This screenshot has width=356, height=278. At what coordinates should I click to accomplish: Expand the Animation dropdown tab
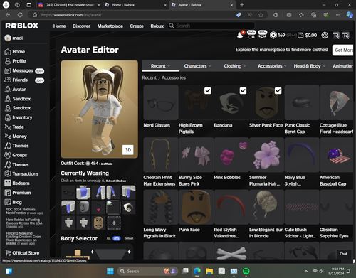(x=342, y=66)
